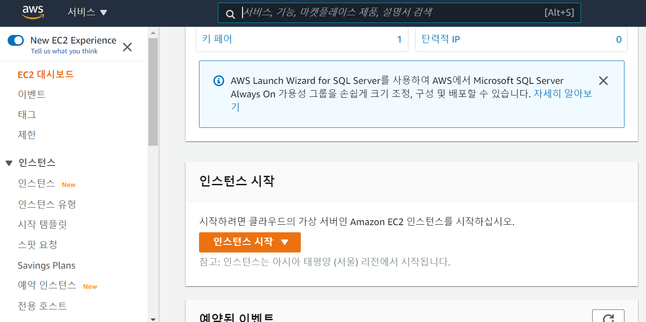Open the 키 페어 resource link
The image size is (646, 322).
coord(217,39)
